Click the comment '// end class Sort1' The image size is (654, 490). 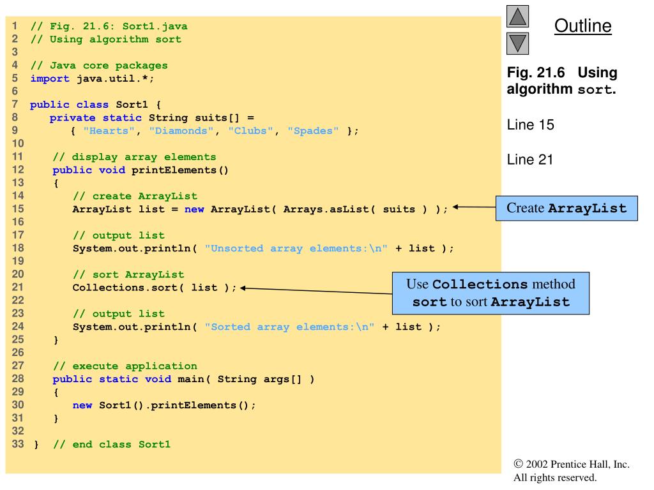(x=112, y=444)
